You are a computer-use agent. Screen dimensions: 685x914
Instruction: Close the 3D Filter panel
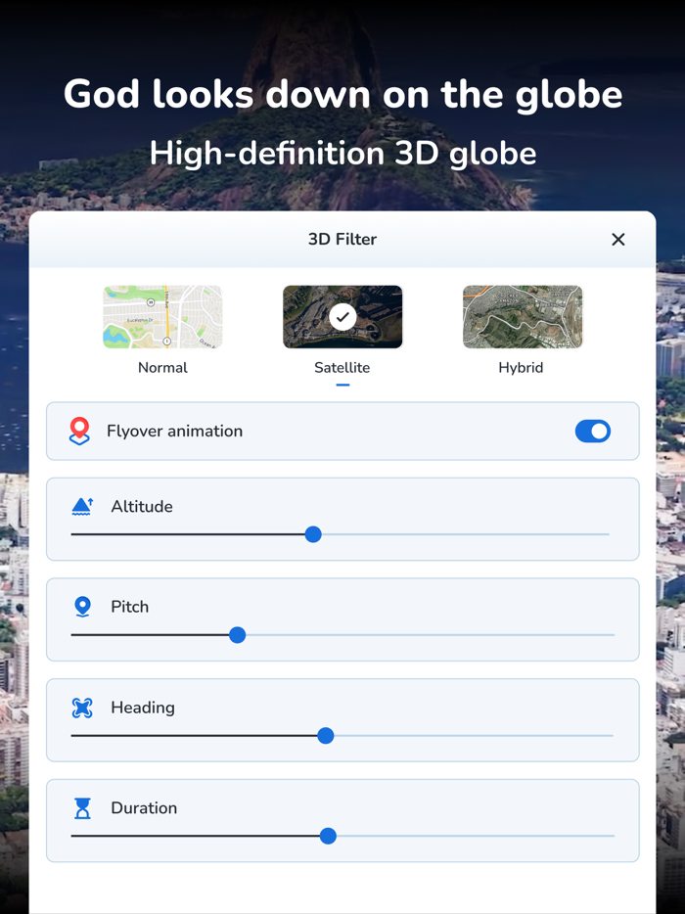(x=617, y=239)
